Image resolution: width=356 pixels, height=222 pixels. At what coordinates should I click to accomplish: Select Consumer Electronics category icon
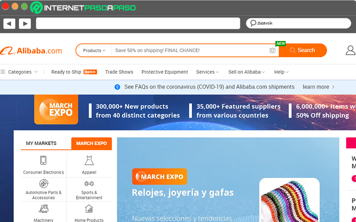click(x=43, y=160)
